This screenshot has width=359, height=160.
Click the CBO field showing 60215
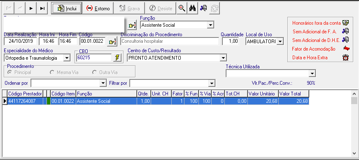tap(94, 58)
